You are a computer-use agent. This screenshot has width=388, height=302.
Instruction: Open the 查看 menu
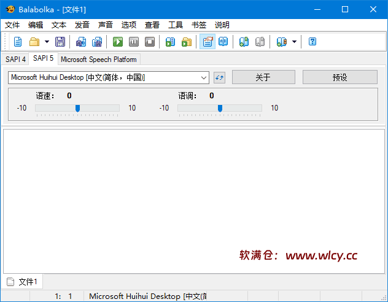point(152,25)
